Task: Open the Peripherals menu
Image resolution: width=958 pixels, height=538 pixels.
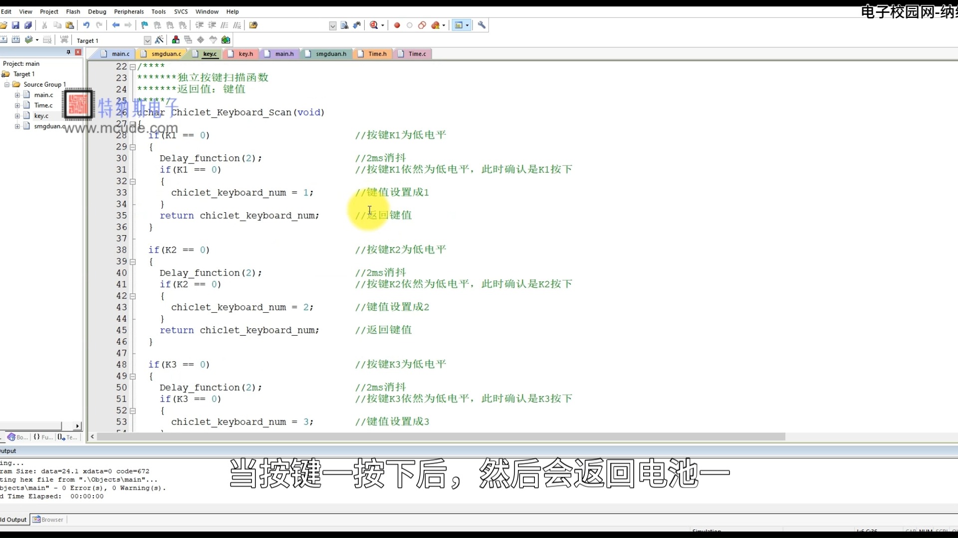Action: point(129,11)
